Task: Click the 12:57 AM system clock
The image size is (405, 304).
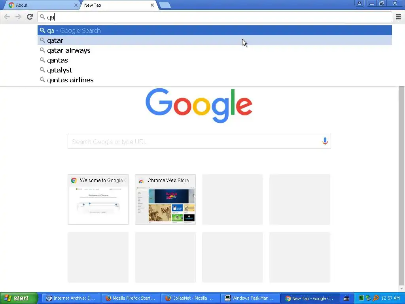Action: [x=390, y=298]
